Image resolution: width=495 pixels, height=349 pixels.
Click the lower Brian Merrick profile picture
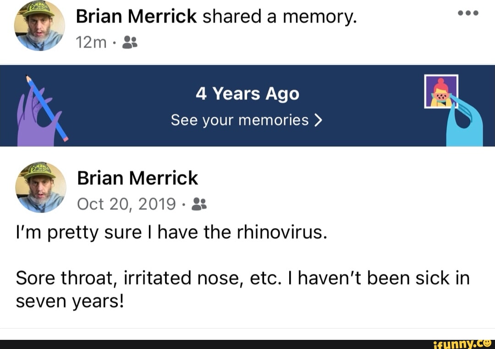click(40, 187)
